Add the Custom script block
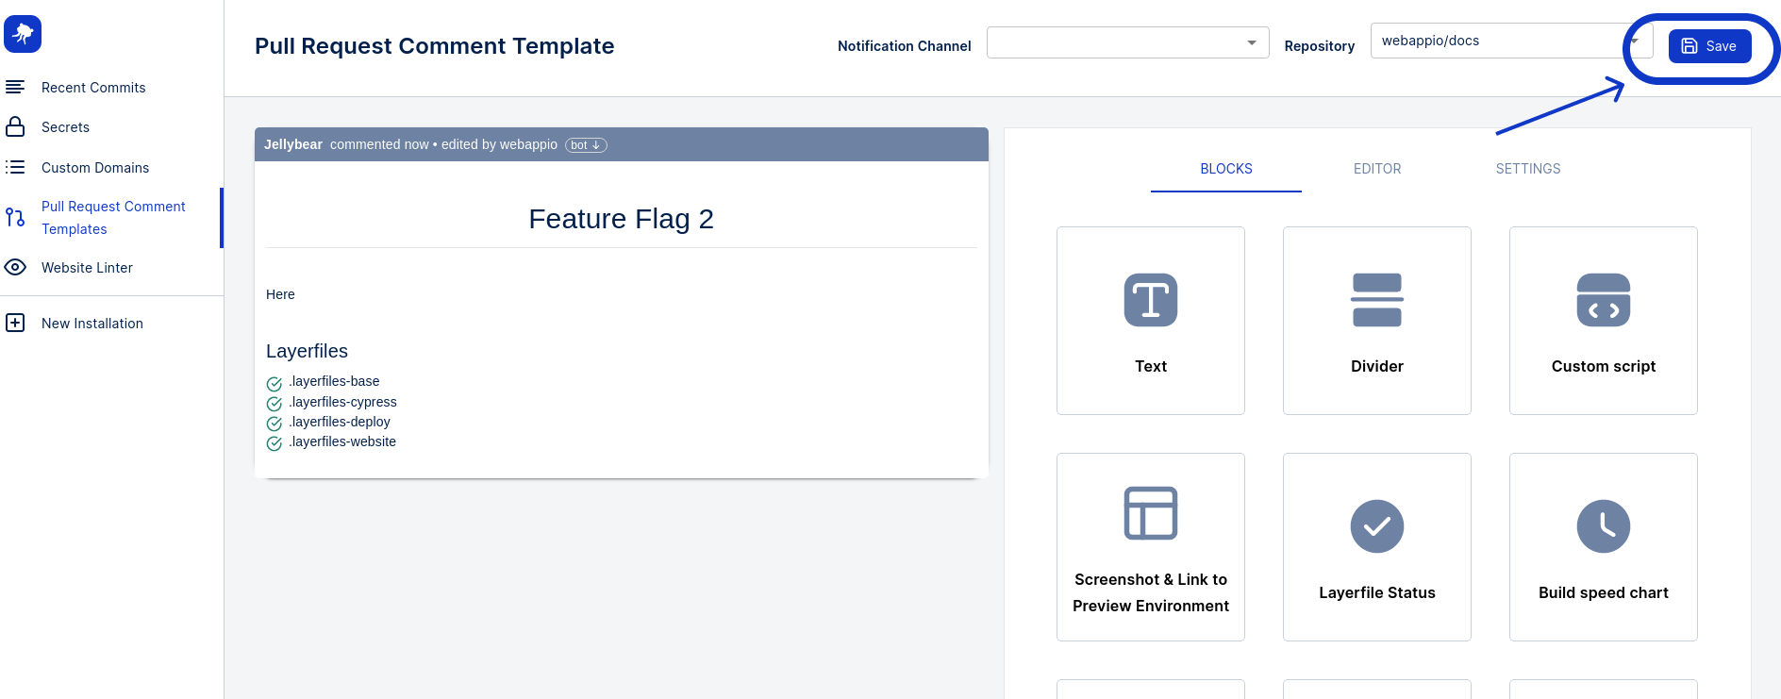This screenshot has height=699, width=1781. click(x=1604, y=321)
